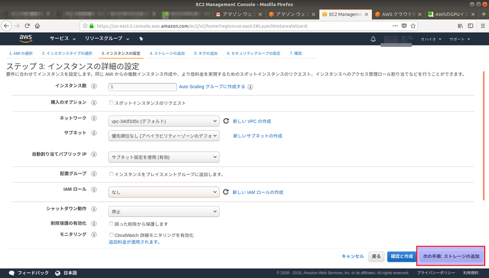This screenshot has width=489, height=278.
Task: Click 追加料金が適用されます link
Action: pos(134,242)
